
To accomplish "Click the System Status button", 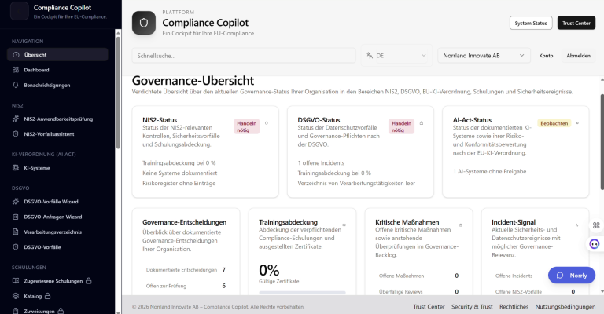I will click(531, 23).
